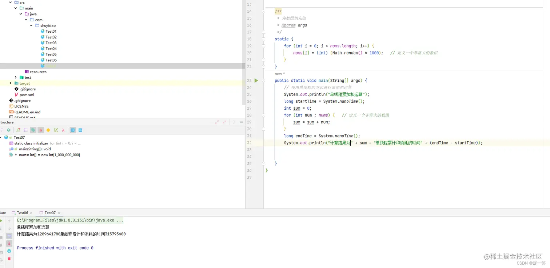Expand the test folder

pyautogui.click(x=16, y=77)
